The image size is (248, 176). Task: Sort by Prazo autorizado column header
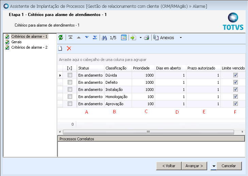(x=203, y=68)
